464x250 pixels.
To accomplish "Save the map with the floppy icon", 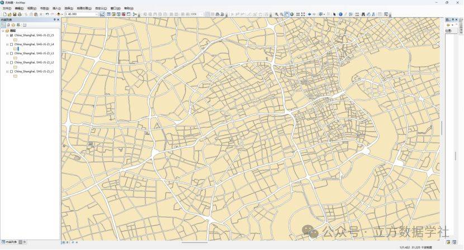I will point(15,14).
